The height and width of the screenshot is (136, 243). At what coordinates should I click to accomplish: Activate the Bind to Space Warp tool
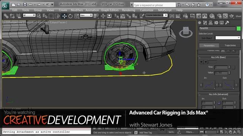point(18,16)
